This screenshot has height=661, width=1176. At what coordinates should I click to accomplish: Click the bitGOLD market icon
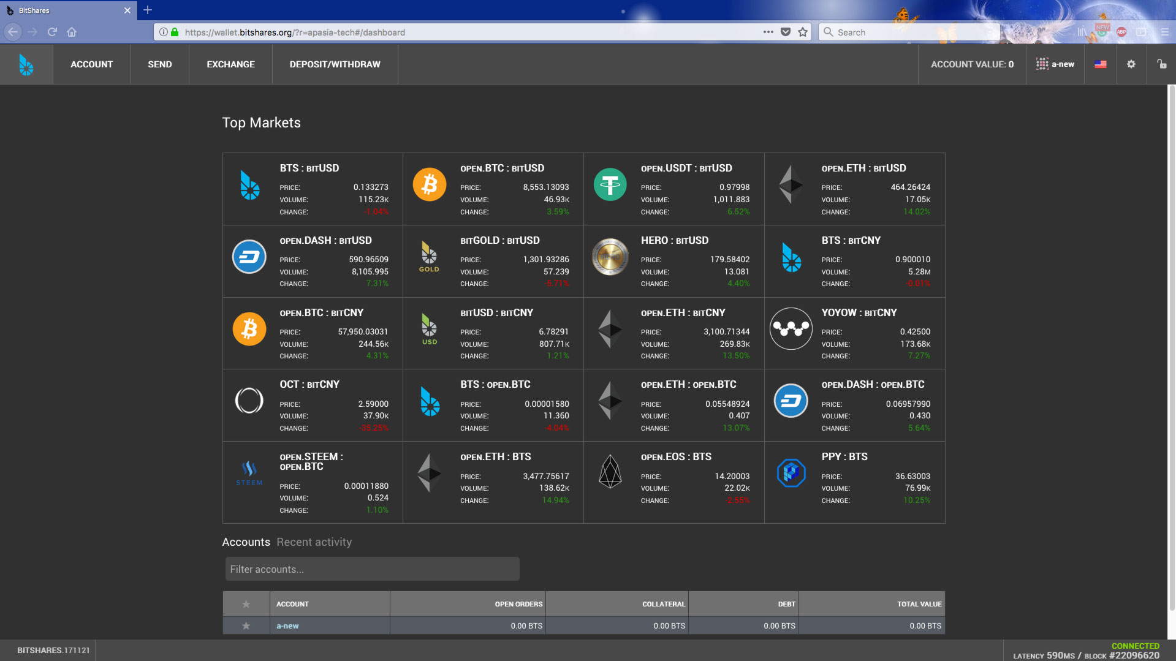(429, 257)
